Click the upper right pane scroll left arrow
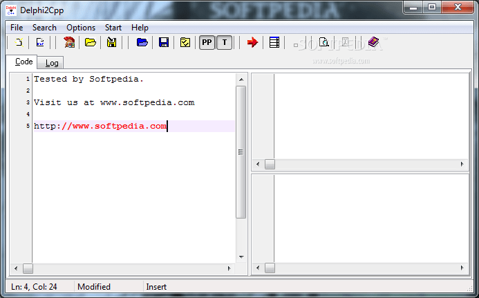Screen dimensions: 479x298 (x=258, y=164)
